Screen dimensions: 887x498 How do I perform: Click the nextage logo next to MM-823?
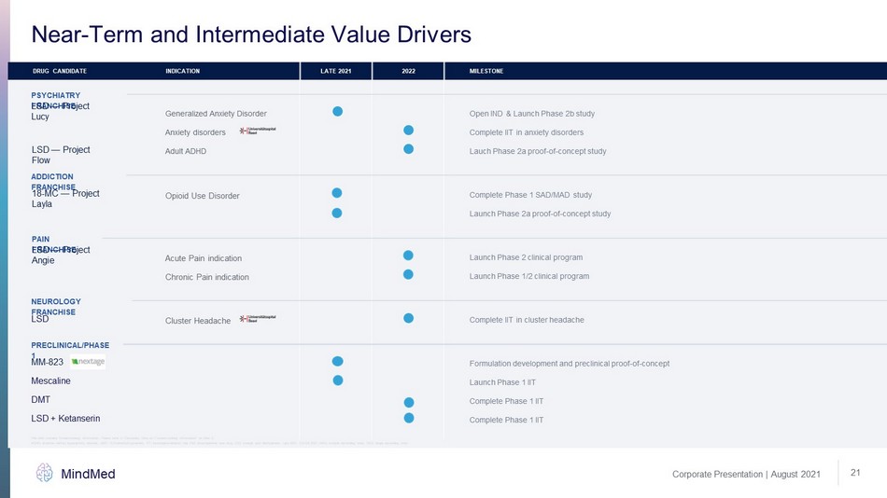pos(88,362)
